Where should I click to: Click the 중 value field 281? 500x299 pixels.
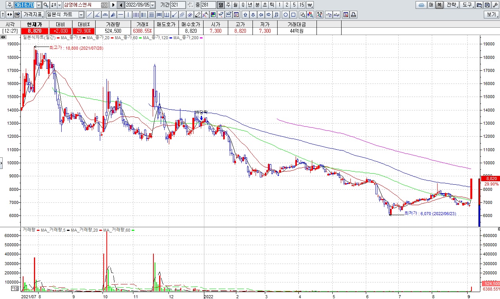pos(208,5)
